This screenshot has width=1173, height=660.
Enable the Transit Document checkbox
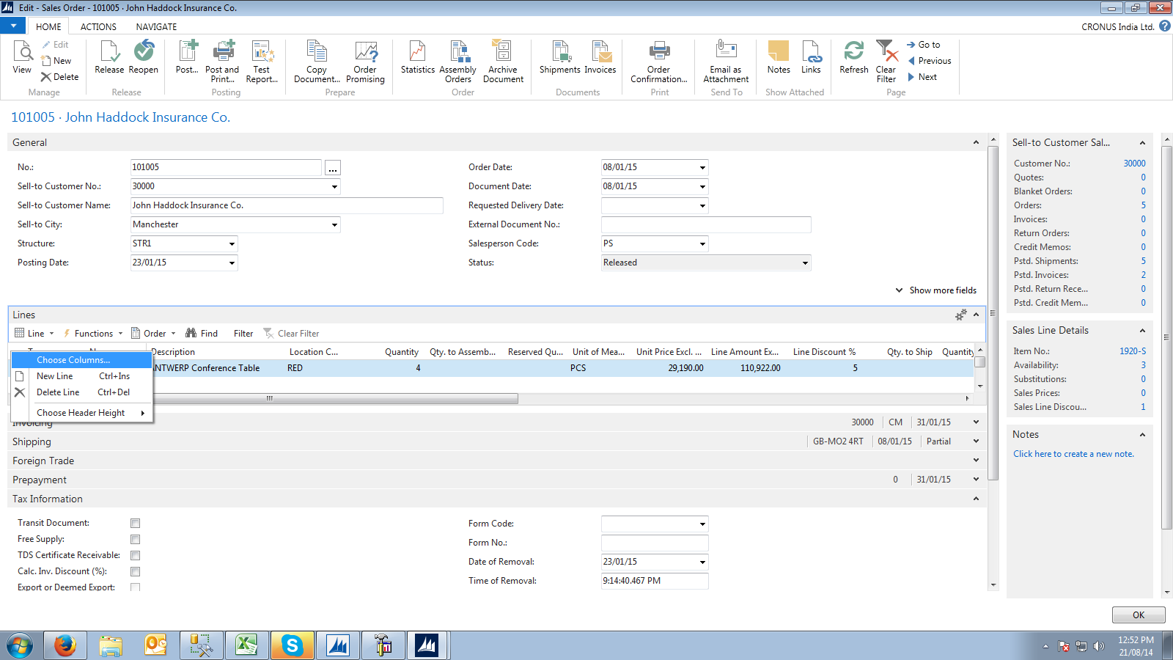pyautogui.click(x=135, y=523)
